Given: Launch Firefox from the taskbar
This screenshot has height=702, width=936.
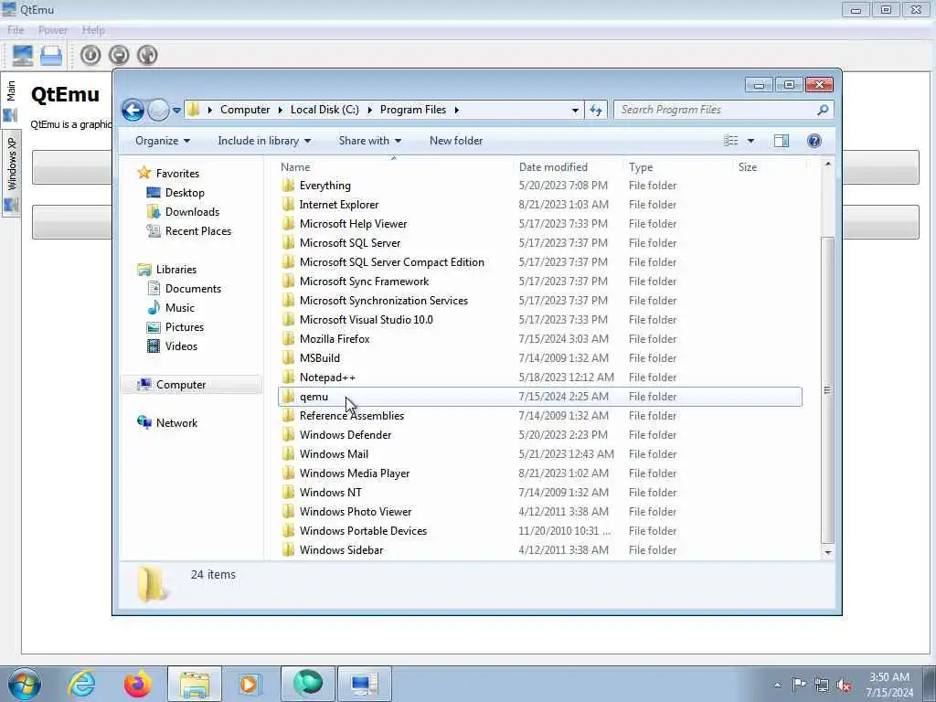Looking at the screenshot, I should (x=138, y=684).
